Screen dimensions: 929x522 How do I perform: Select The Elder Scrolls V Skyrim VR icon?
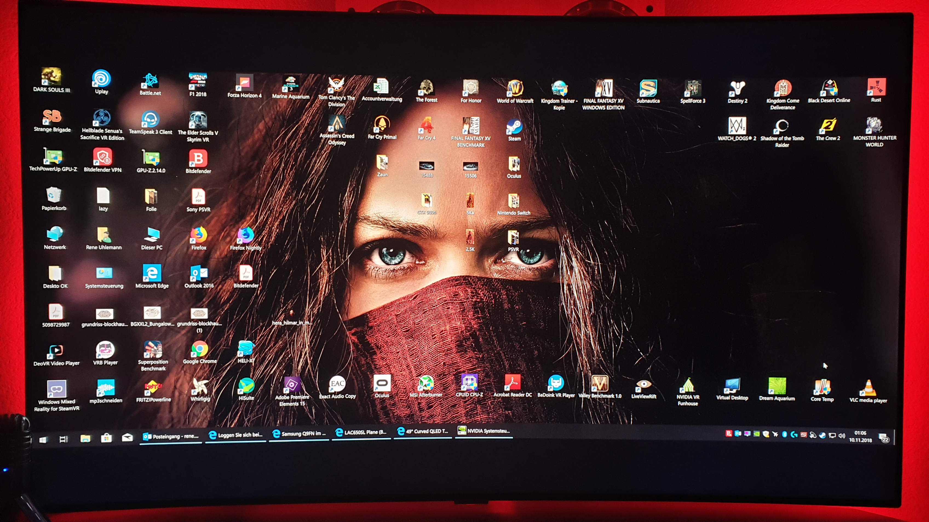pos(198,126)
